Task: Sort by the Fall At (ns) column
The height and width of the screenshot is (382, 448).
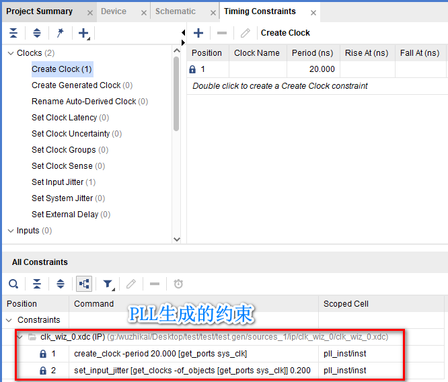Action: tap(420, 53)
